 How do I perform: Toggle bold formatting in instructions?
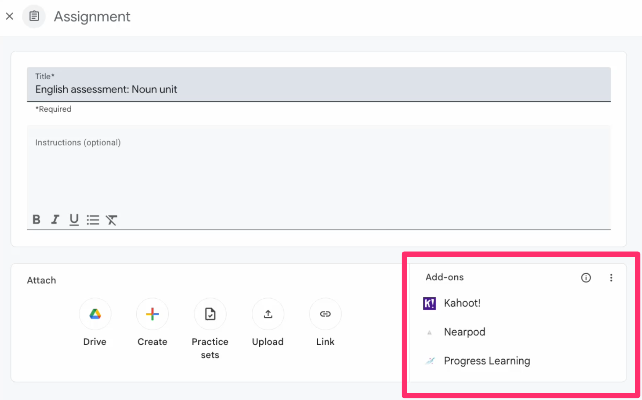tap(36, 219)
